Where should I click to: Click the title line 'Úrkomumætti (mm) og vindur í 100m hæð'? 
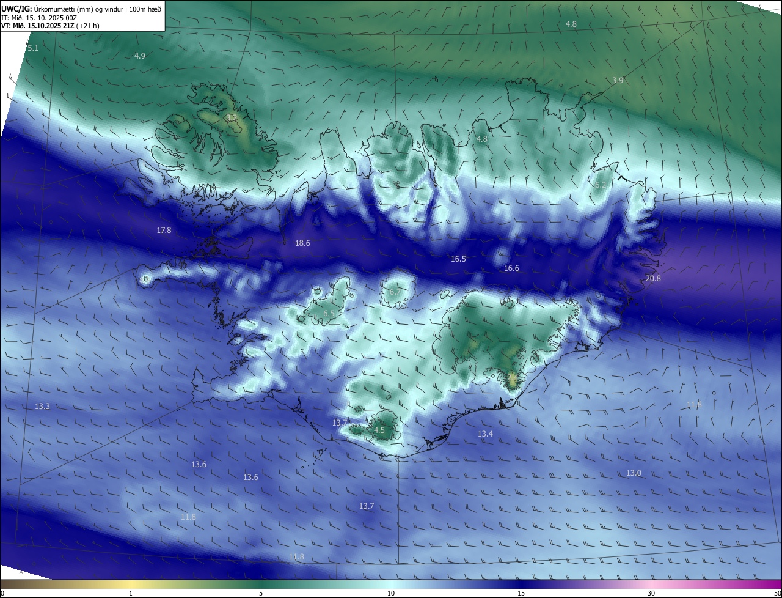[97, 9]
